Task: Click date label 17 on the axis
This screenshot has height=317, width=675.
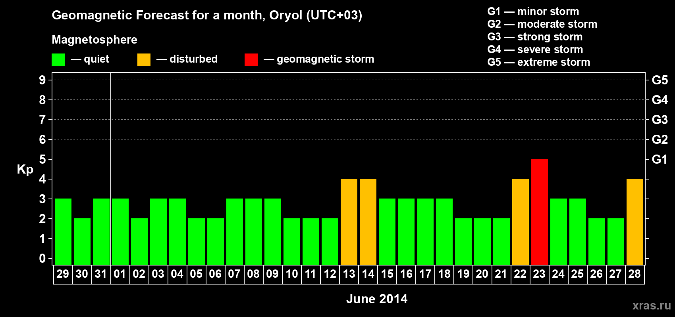Action: (x=425, y=274)
